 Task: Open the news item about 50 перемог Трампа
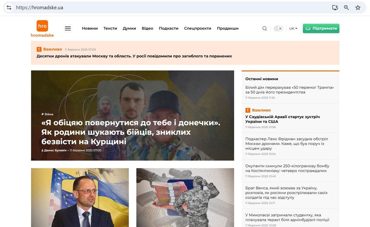(290, 90)
